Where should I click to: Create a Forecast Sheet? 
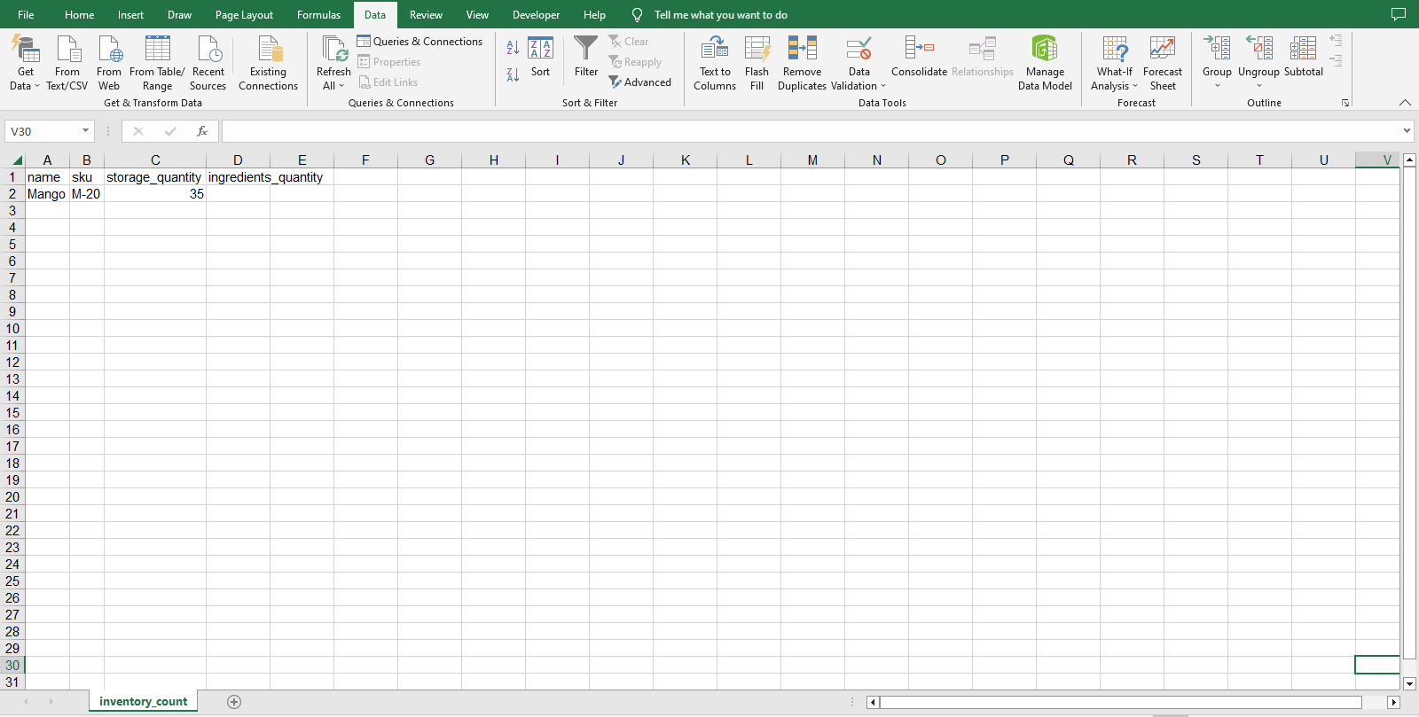[1162, 63]
